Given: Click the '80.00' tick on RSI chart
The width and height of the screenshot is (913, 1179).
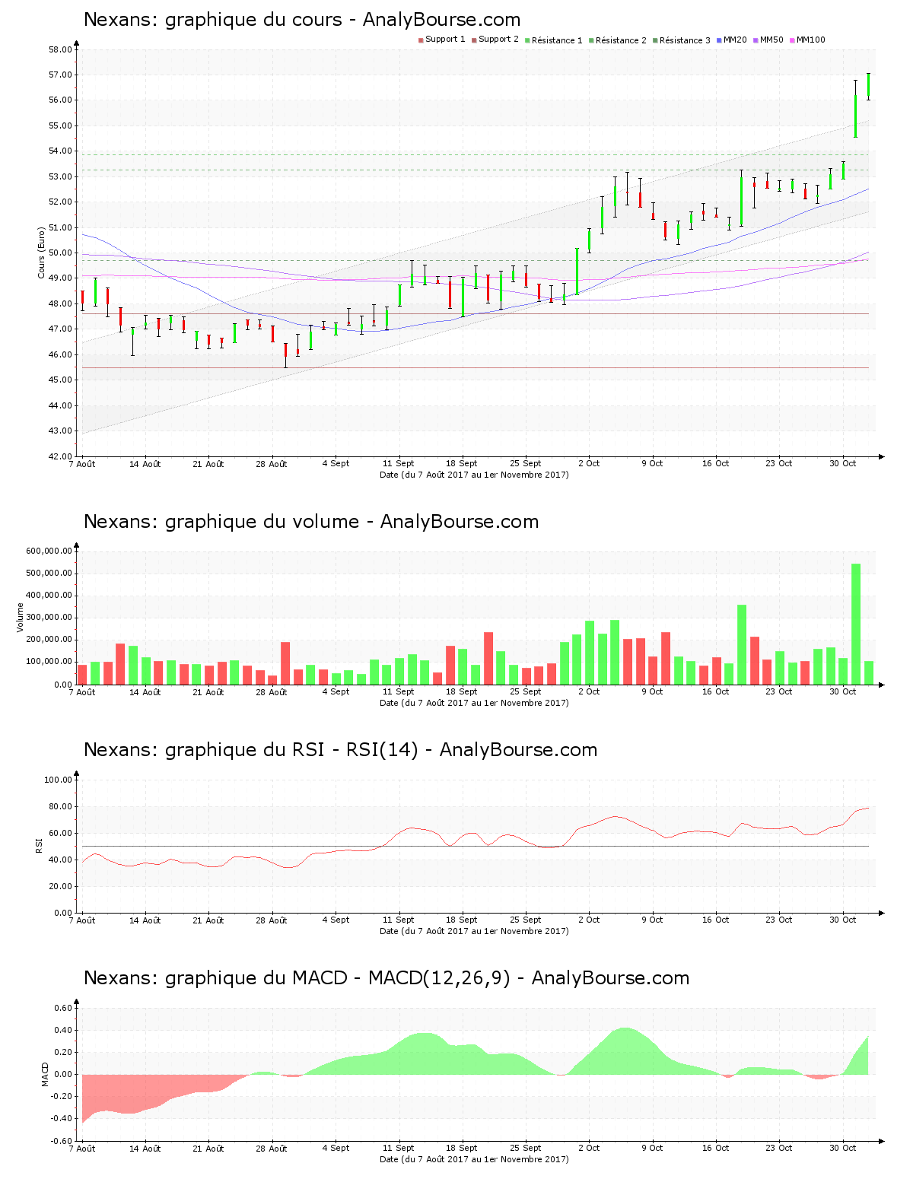Looking at the screenshot, I should [60, 806].
